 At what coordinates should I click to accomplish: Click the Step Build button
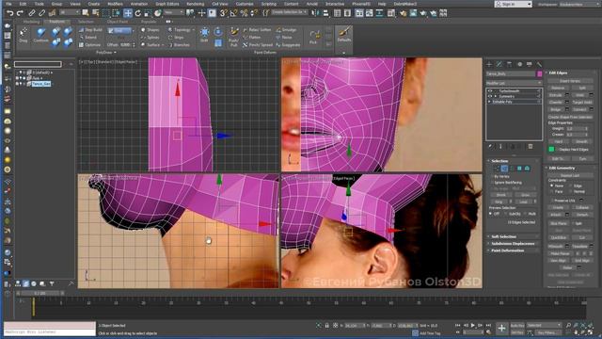[x=90, y=29]
